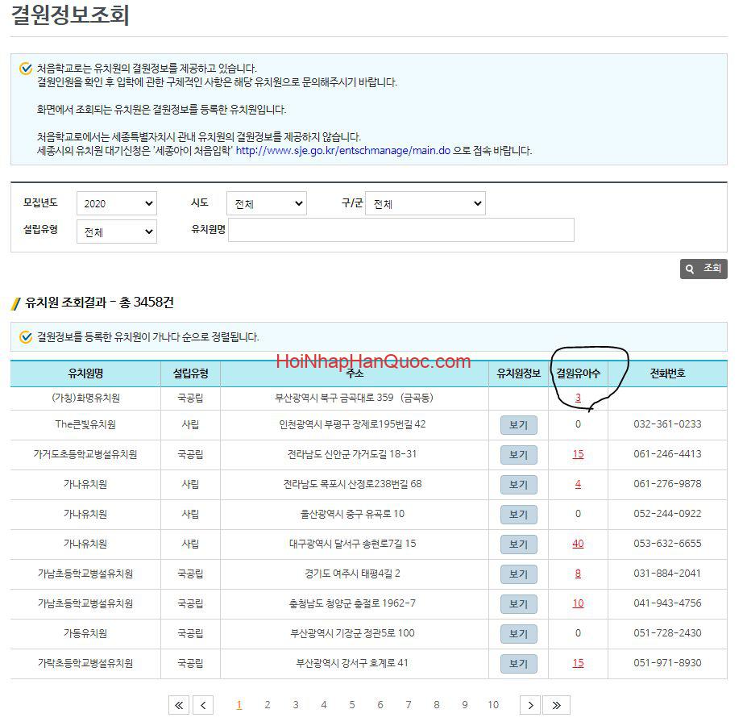Go to the previous page arrow
This screenshot has width=747, height=726.
pos(204,705)
